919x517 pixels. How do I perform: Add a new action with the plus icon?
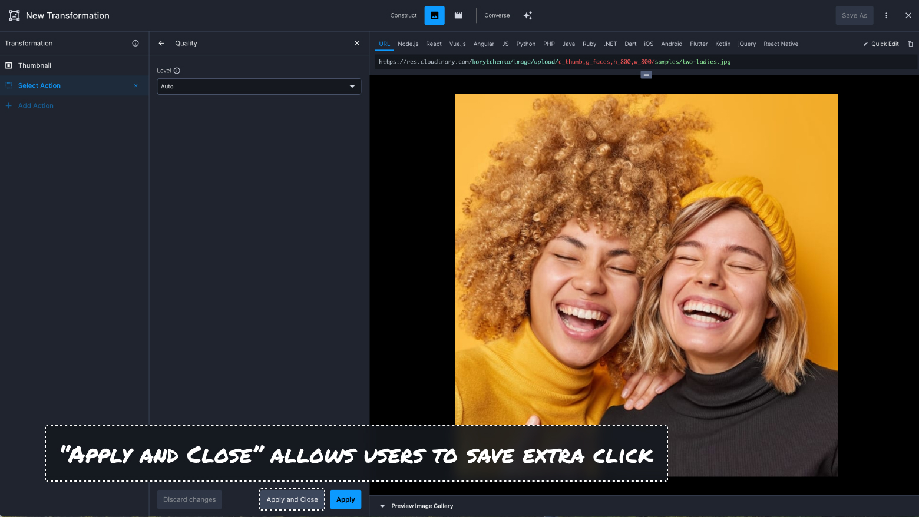[x=8, y=105]
